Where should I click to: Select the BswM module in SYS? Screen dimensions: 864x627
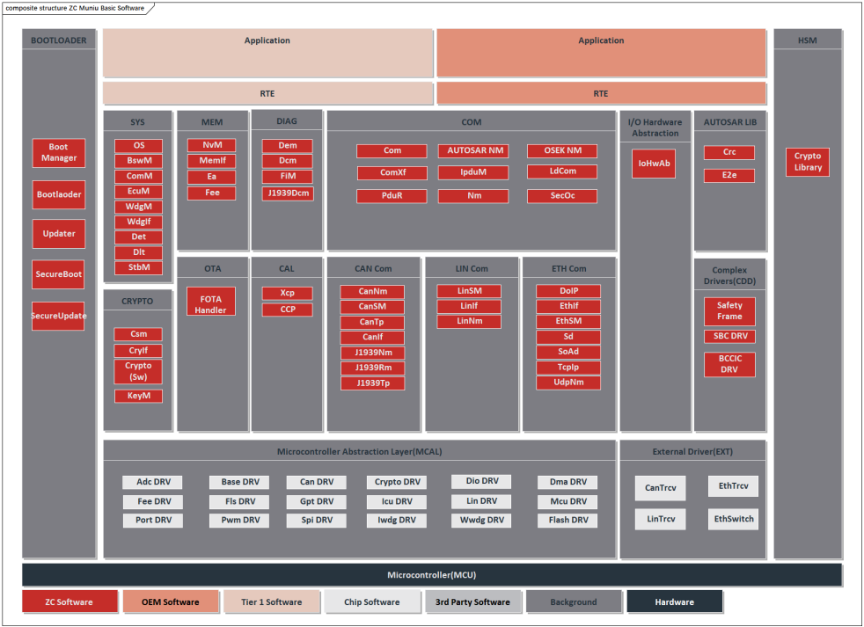138,161
